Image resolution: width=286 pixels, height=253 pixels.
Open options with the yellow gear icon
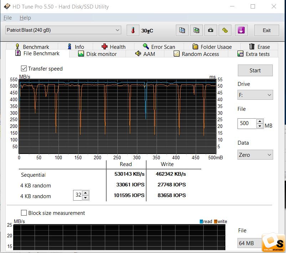click(225, 30)
